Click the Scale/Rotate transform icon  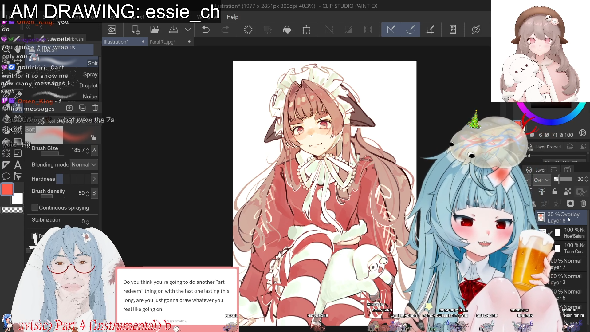click(306, 30)
